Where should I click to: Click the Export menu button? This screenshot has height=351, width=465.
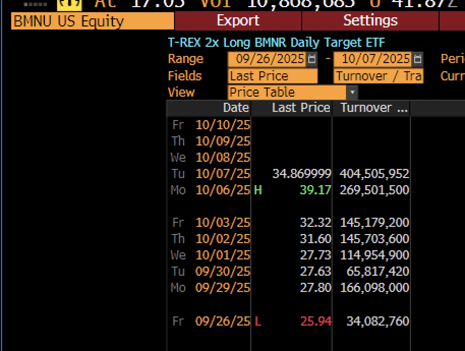[238, 21]
